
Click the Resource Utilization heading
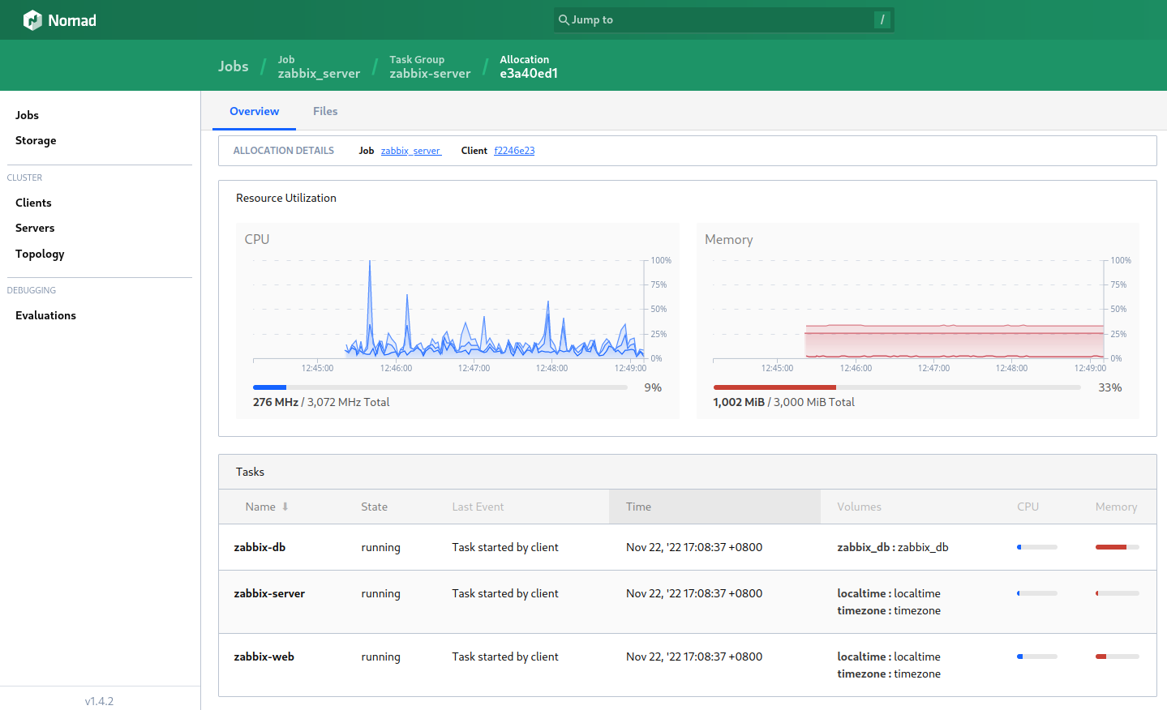pos(285,198)
